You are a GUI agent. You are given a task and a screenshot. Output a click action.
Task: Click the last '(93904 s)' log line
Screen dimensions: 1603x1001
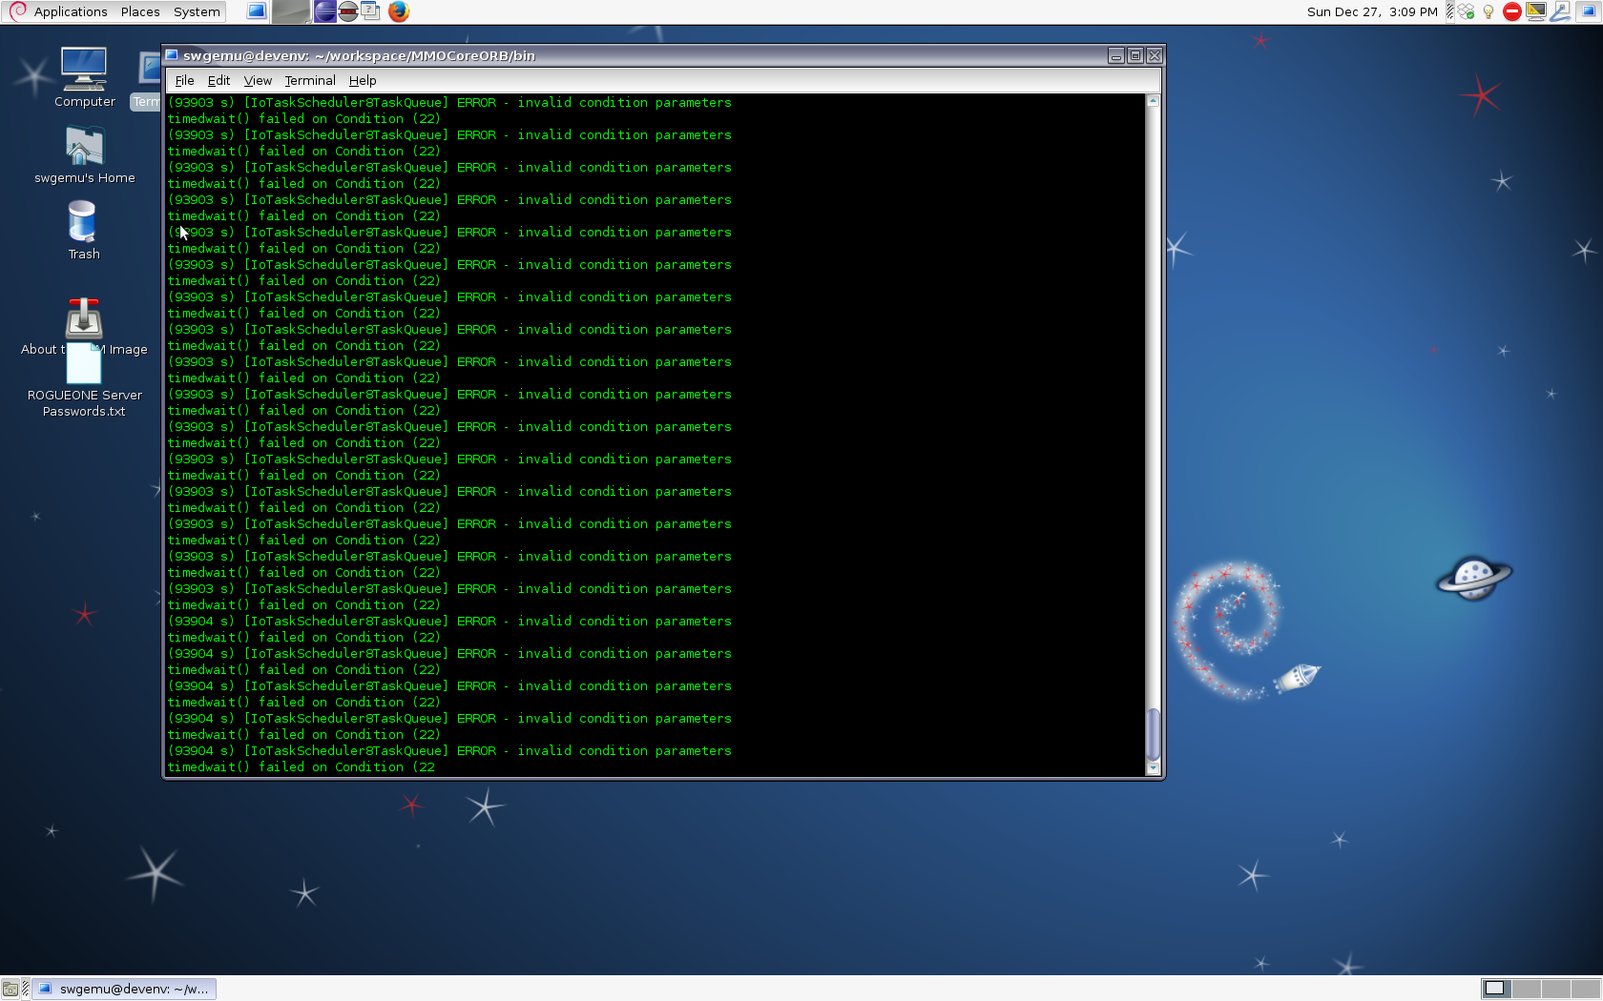tap(449, 750)
